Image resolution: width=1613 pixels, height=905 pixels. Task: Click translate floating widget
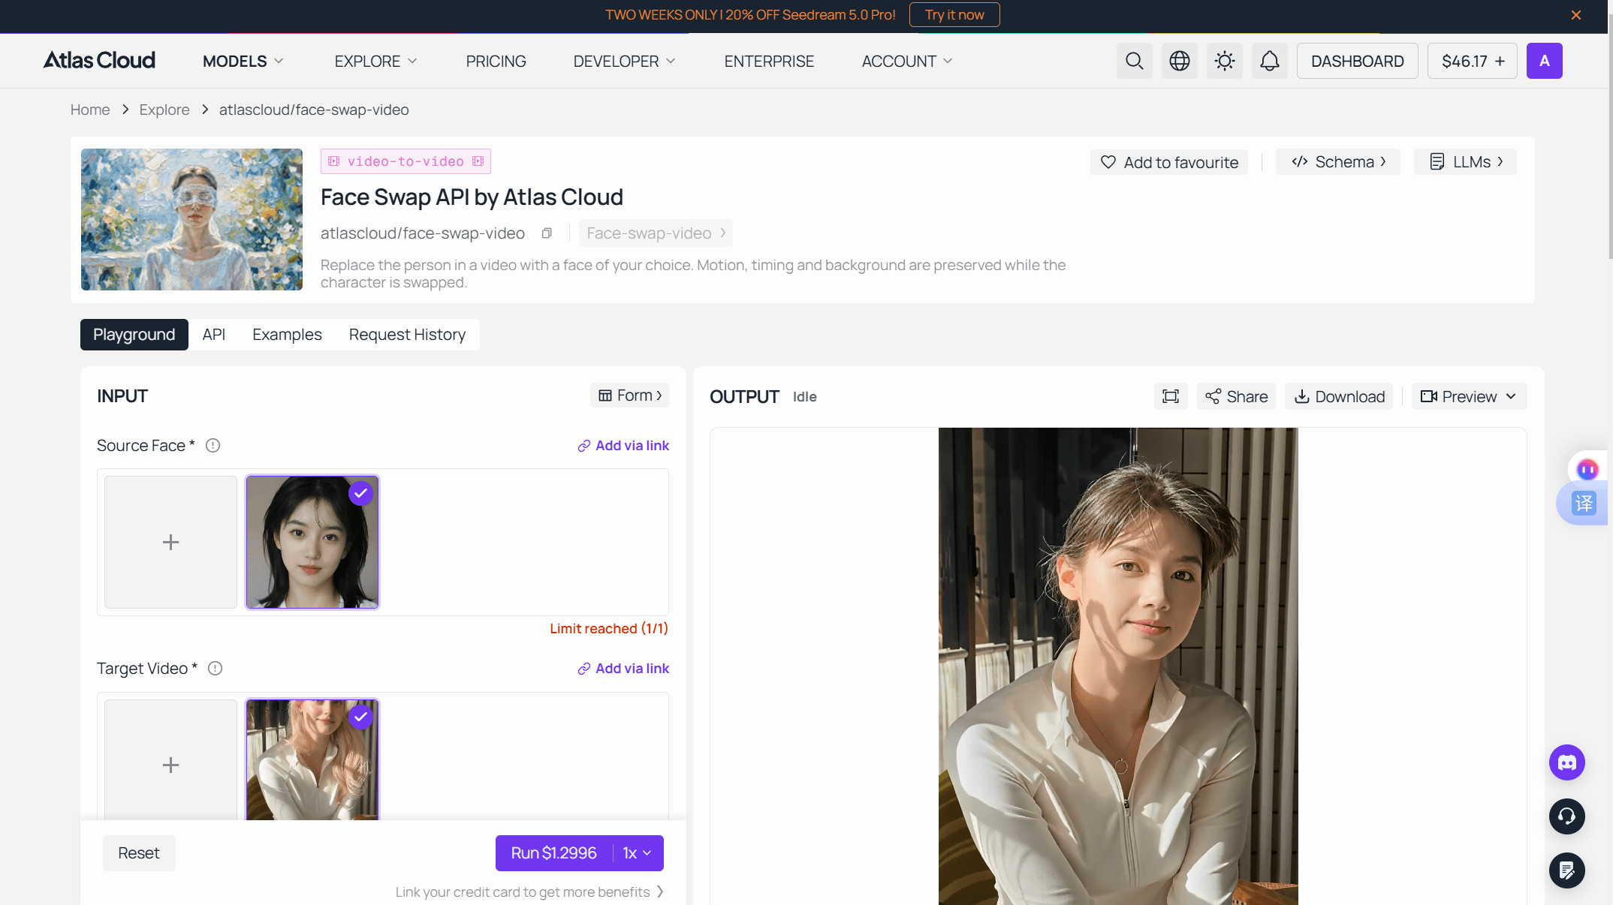pyautogui.click(x=1584, y=503)
